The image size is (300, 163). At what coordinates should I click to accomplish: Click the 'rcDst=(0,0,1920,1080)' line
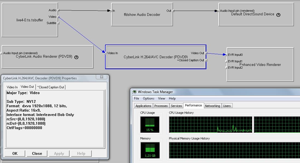(26, 123)
